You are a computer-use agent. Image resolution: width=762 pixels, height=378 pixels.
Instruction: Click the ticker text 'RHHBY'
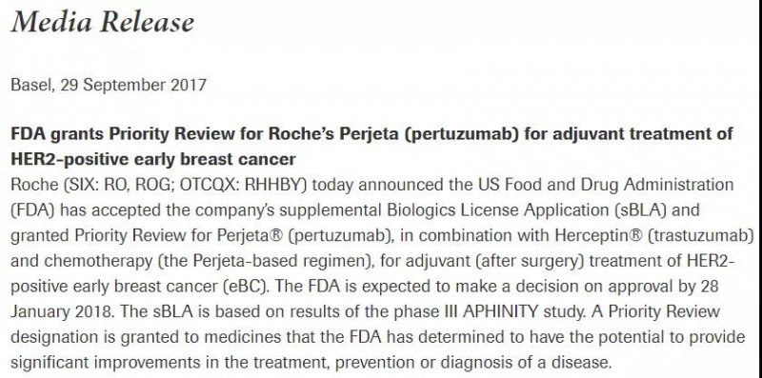[274, 185]
